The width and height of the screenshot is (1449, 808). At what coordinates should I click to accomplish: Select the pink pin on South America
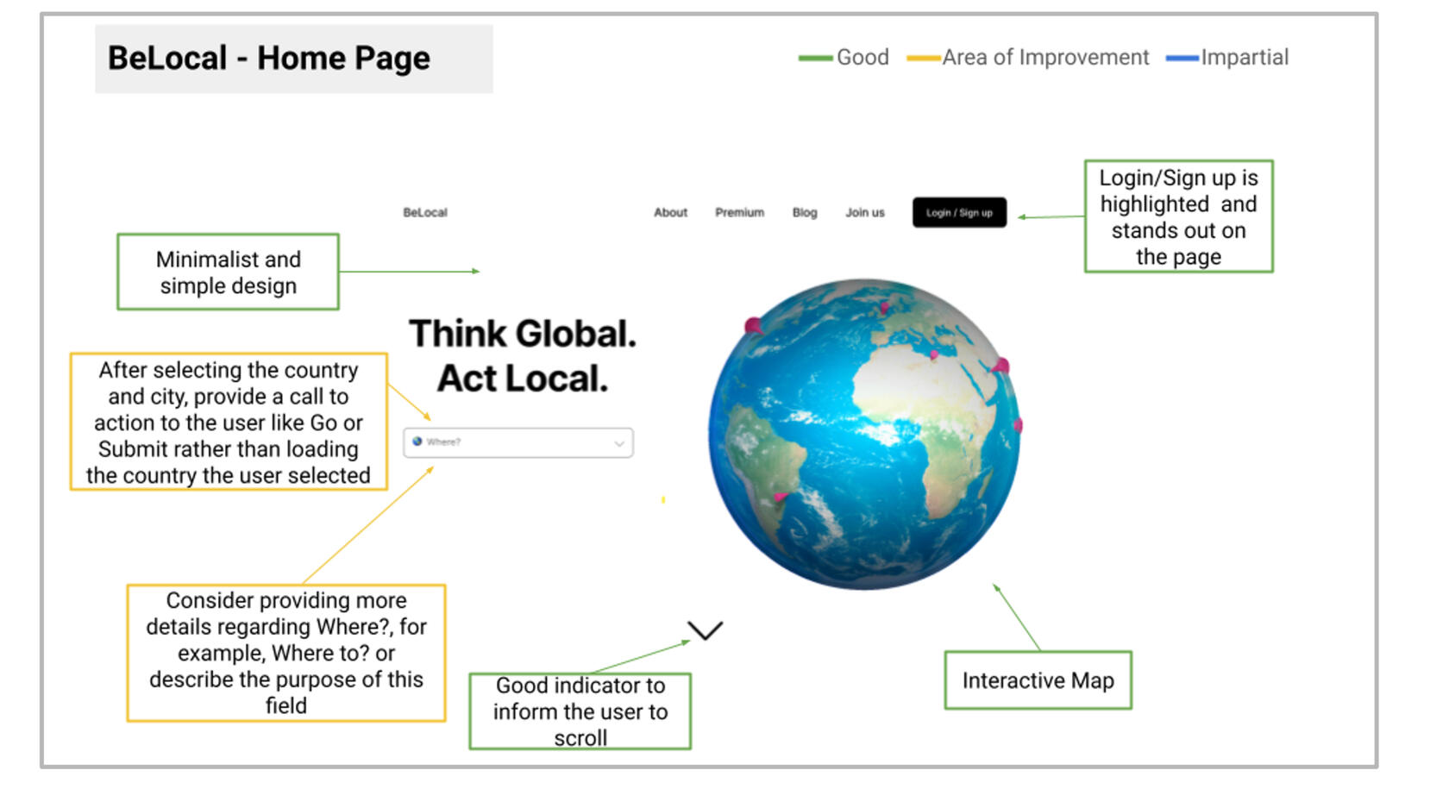pyautogui.click(x=780, y=498)
